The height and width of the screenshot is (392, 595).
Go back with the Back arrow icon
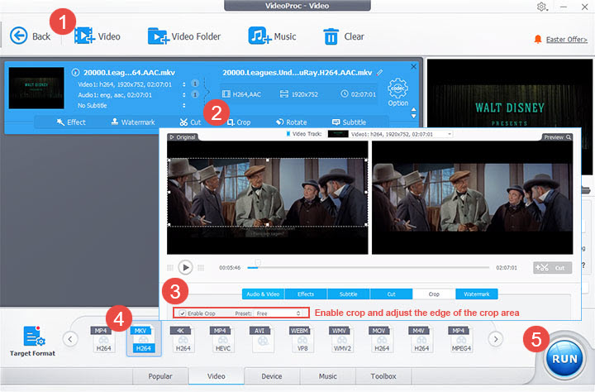(x=18, y=36)
